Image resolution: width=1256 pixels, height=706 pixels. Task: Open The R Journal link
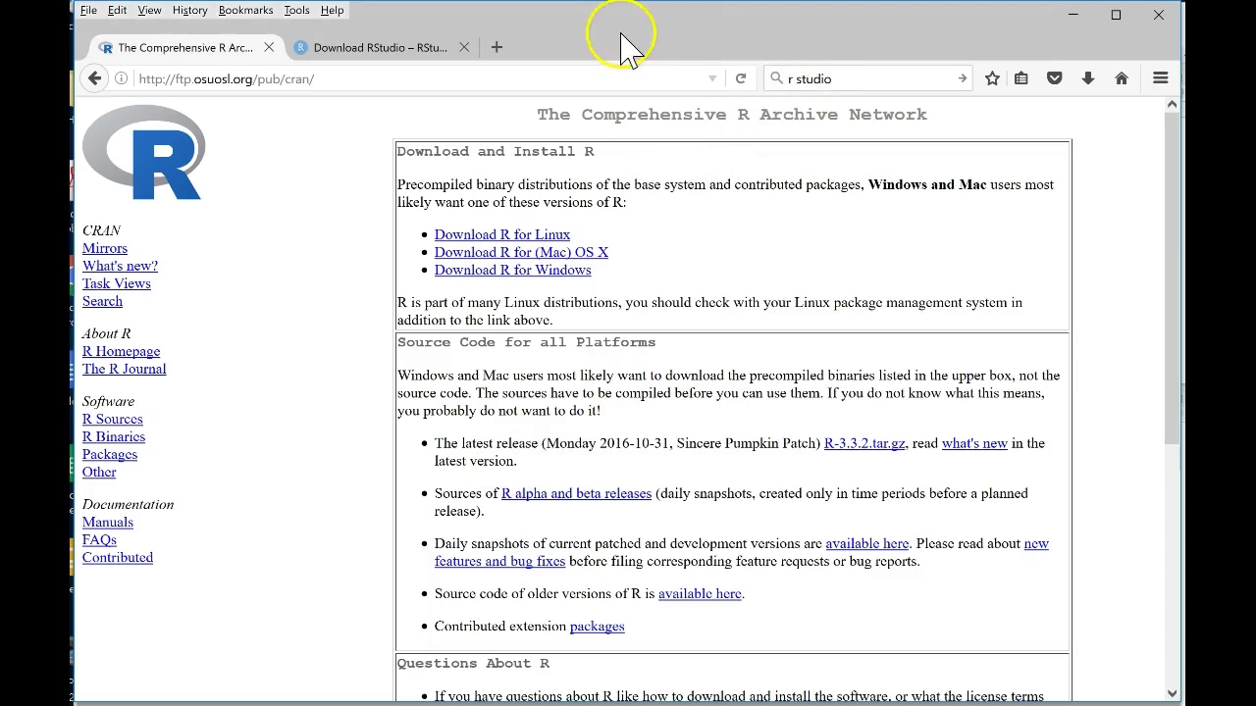tap(124, 369)
